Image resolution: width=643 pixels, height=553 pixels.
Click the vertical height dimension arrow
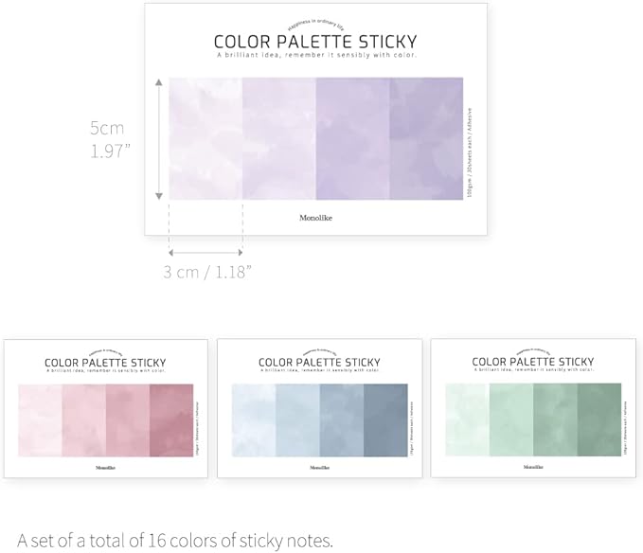[x=158, y=138]
